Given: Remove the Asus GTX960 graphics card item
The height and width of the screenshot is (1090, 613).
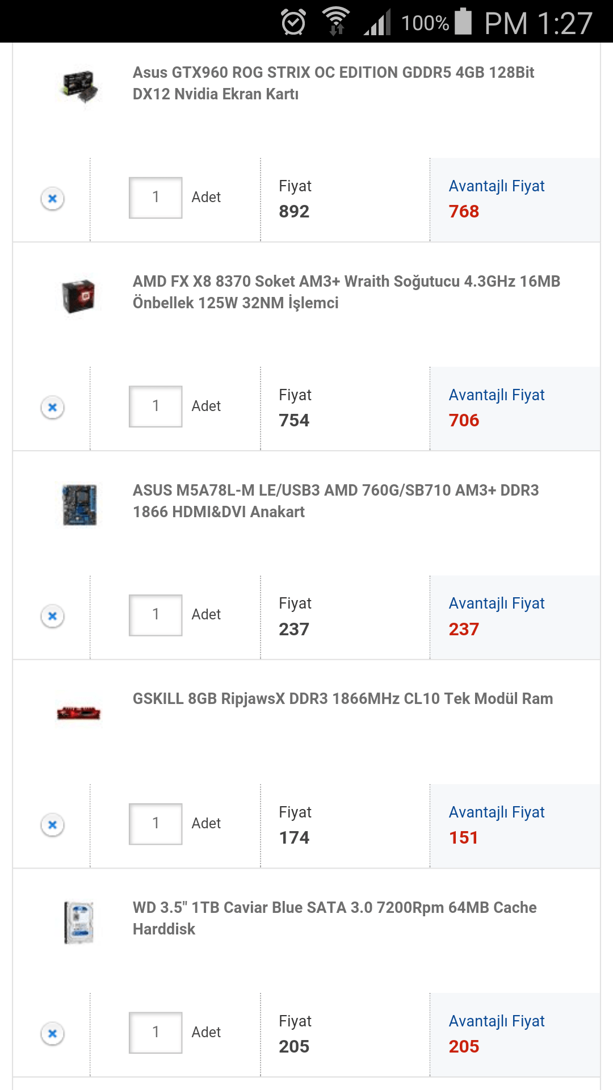Looking at the screenshot, I should point(52,199).
